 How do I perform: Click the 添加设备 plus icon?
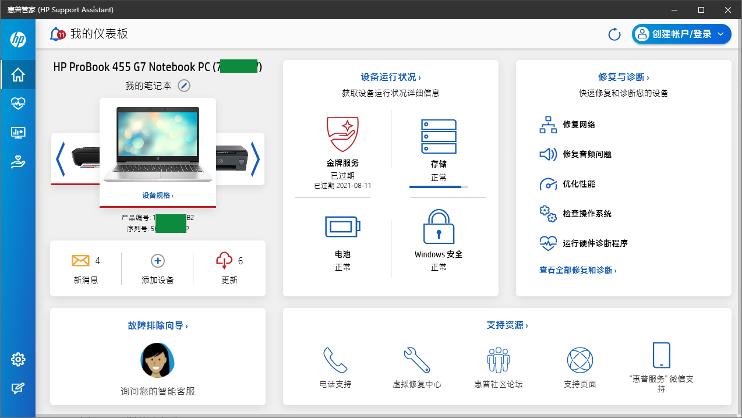[x=158, y=261]
